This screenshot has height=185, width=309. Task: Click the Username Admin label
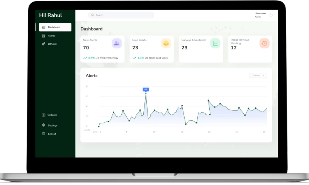(260, 15)
